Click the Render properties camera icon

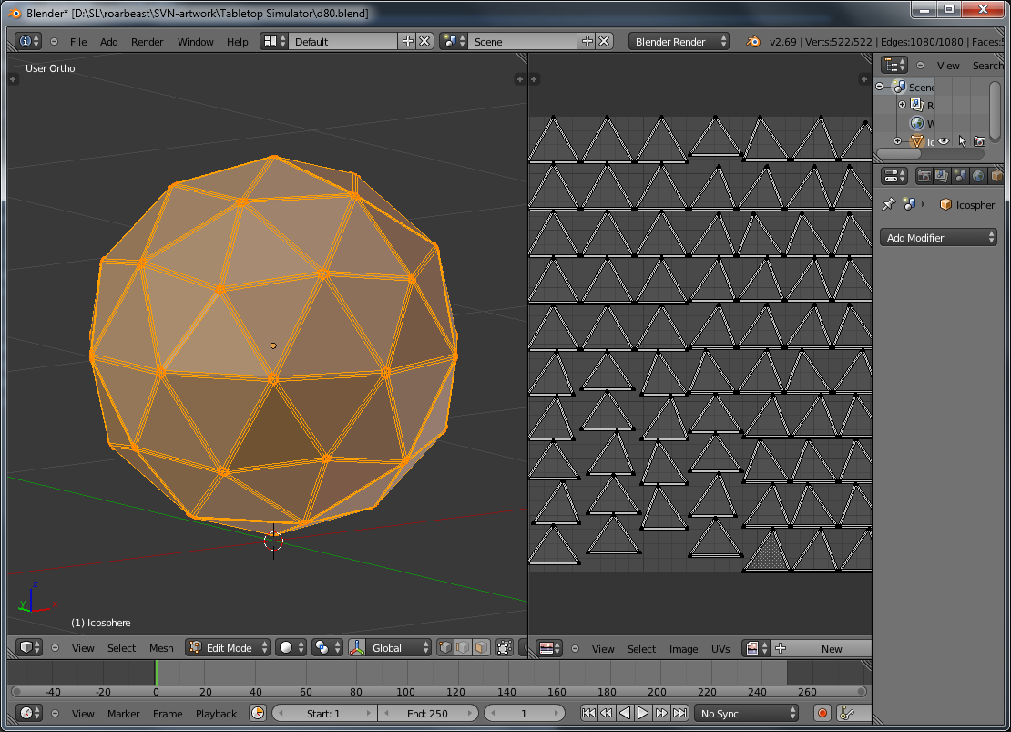(x=924, y=176)
